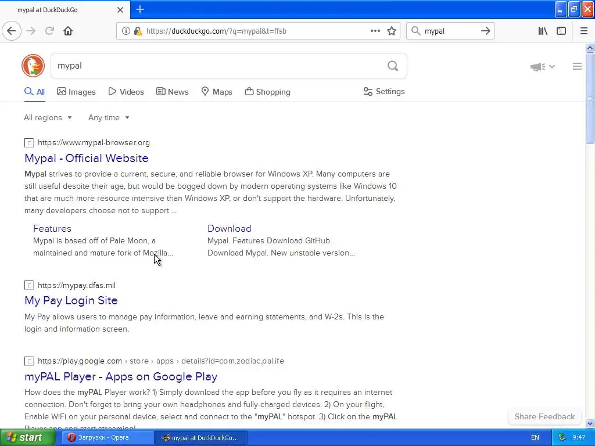Image resolution: width=595 pixels, height=446 pixels.
Task: Focus the browser toolbar search box
Action: [450, 31]
